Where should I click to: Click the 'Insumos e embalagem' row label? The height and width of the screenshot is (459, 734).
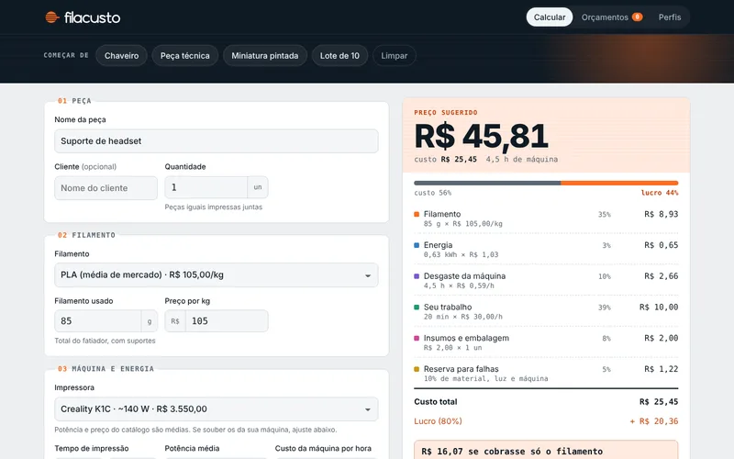[466, 338]
